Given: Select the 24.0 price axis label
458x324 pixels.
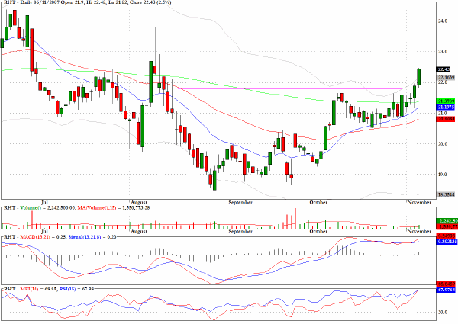Looking at the screenshot, I should click(443, 21).
